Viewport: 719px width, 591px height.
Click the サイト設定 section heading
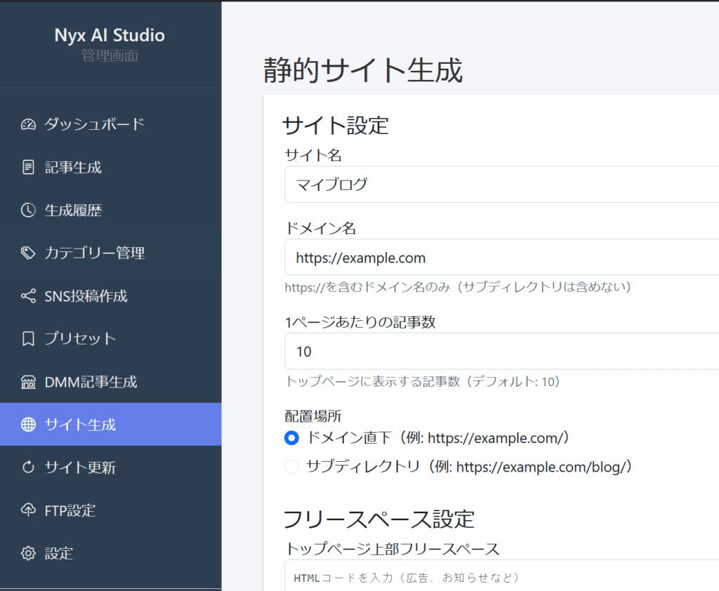tap(336, 125)
